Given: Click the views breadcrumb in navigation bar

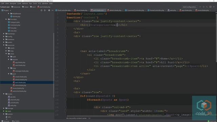Looking at the screenshot, I should tap(25, 7).
